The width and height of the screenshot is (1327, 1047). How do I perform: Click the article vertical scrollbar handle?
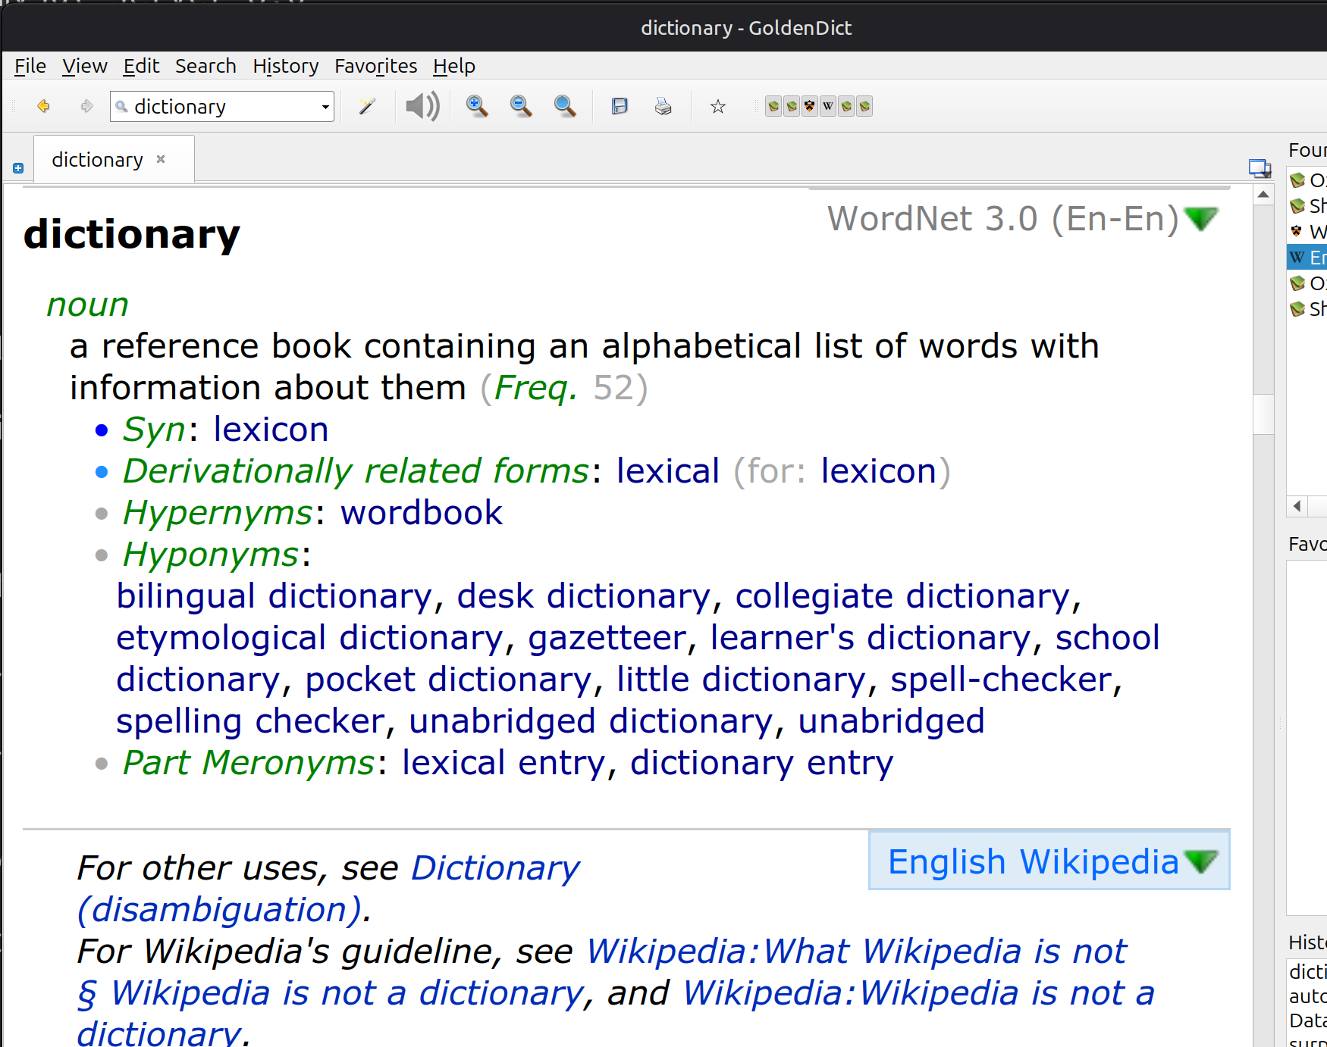coord(1263,414)
